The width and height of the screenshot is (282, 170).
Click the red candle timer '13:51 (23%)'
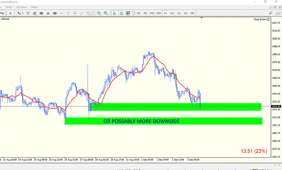point(254,151)
